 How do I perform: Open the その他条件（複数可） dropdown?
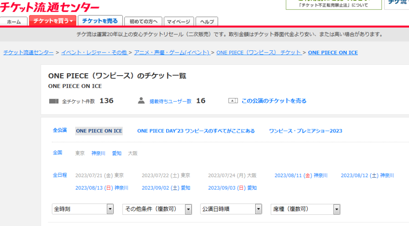157,209
